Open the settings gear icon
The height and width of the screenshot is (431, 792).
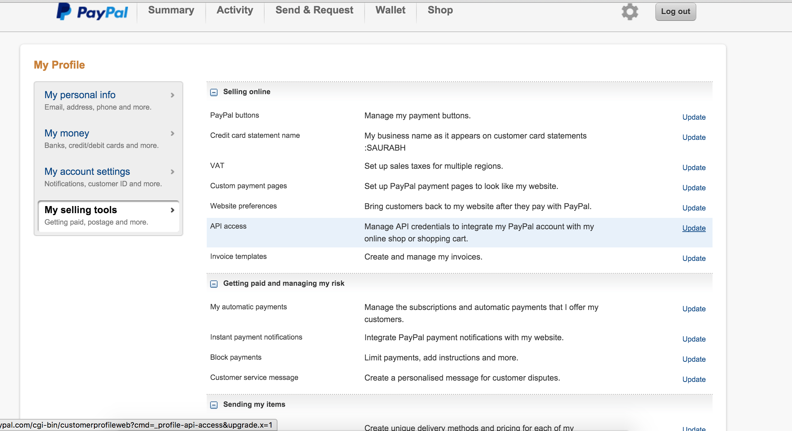(x=630, y=12)
